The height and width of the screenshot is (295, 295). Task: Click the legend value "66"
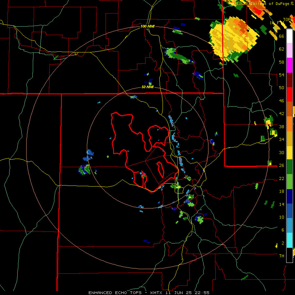click(282, 36)
